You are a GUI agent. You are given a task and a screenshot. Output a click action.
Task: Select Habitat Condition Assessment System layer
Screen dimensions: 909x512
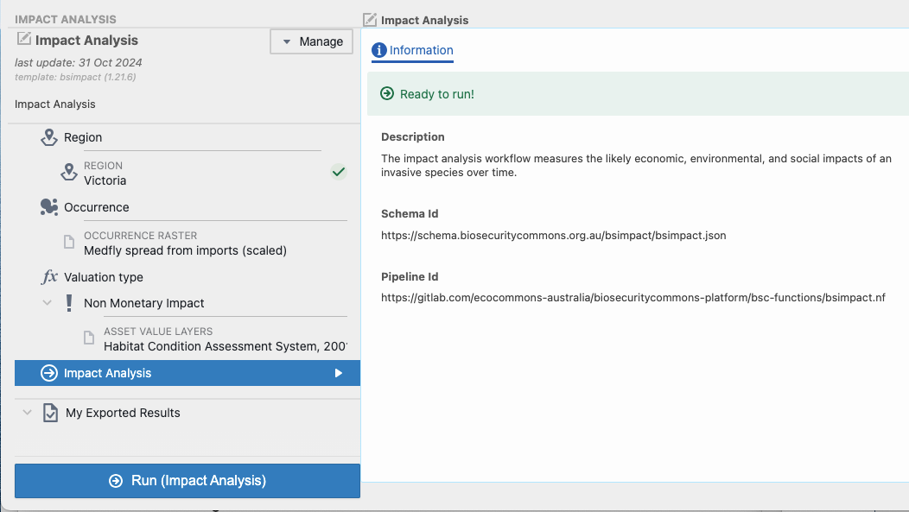click(x=226, y=345)
